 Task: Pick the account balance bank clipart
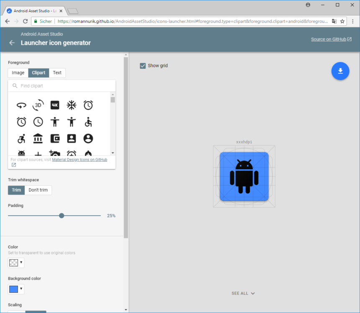tap(38, 138)
